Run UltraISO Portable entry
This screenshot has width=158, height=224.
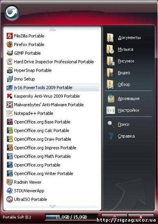[53, 199]
